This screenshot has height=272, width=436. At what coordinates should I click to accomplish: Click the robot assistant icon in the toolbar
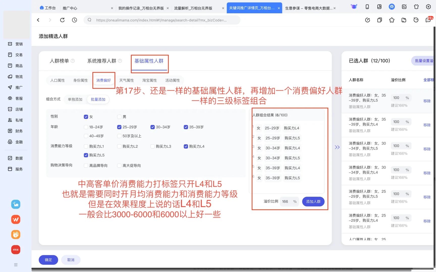coord(354,7)
